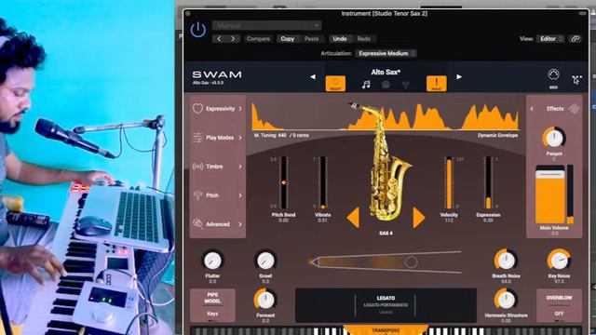Click the Effects panel sparkle icon
The width and height of the screenshot is (596, 335).
coord(575,109)
